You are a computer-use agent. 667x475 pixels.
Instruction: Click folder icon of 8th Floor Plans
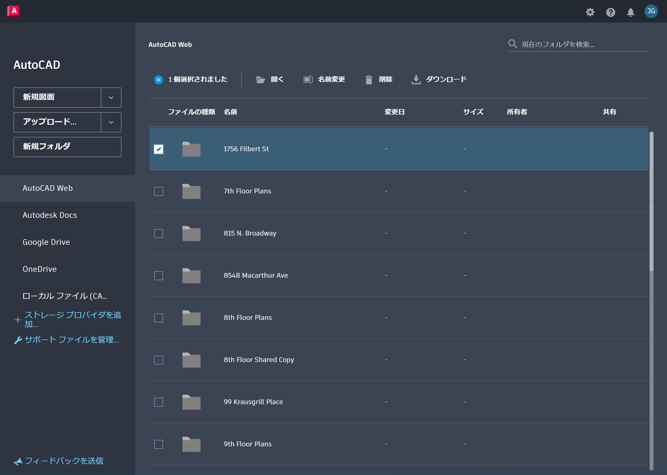click(x=191, y=318)
